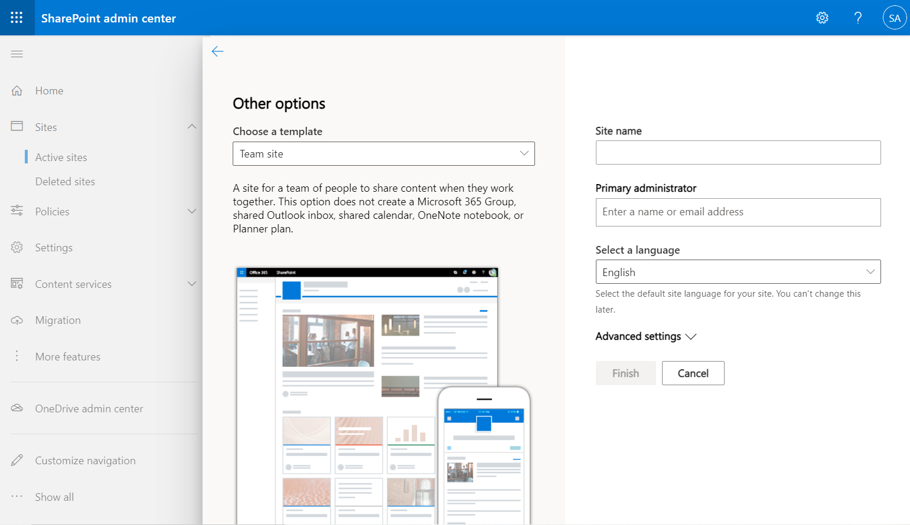Open Deleted sites page
Screen dimensions: 910x525
(65, 182)
